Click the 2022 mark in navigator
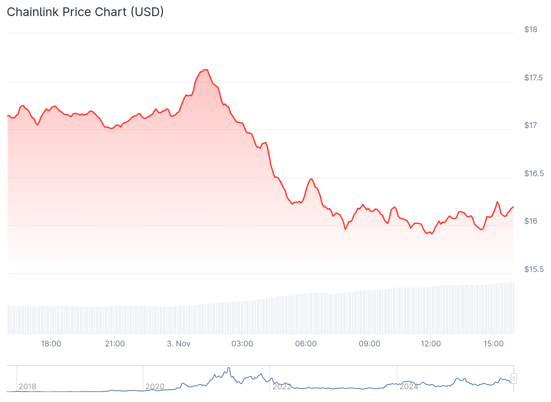Image resolution: width=551 pixels, height=402 pixels. [x=282, y=387]
